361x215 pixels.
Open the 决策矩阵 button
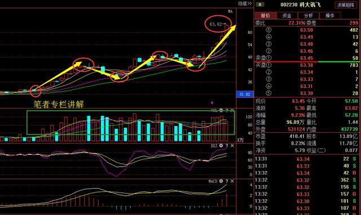(346, 5)
